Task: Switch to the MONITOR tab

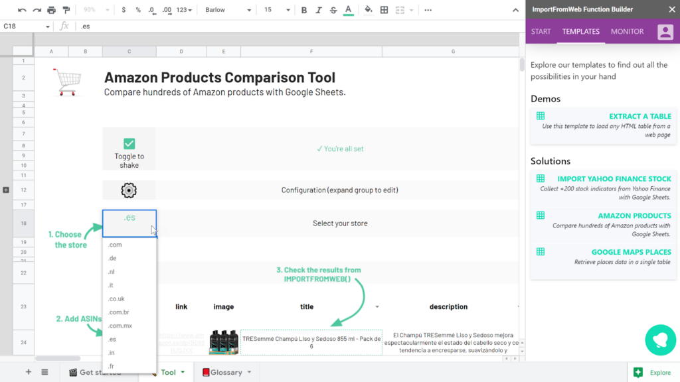Action: coord(627,32)
